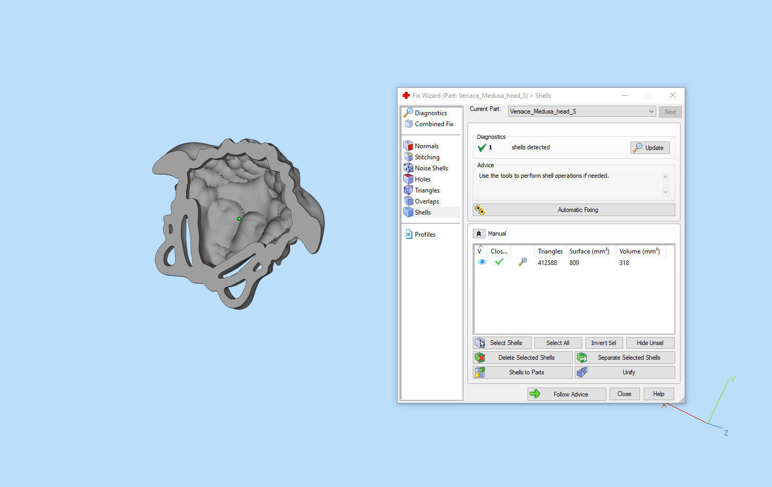Viewport: 772px width, 487px height.
Task: Click the Triangles cube icon
Action: click(x=408, y=190)
